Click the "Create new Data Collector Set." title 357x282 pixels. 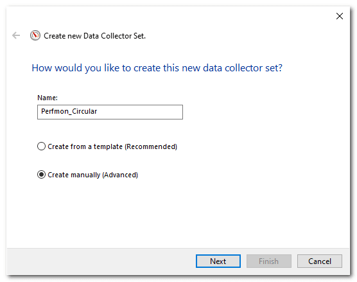point(94,36)
